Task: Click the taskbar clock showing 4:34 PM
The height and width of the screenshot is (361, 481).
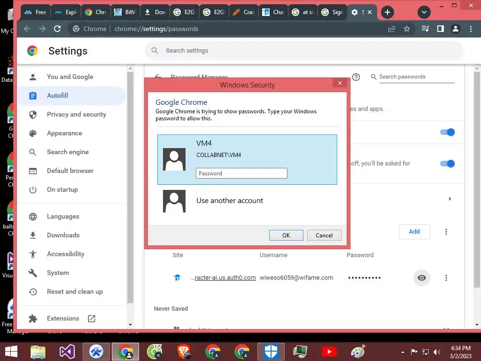Action: pyautogui.click(x=460, y=352)
